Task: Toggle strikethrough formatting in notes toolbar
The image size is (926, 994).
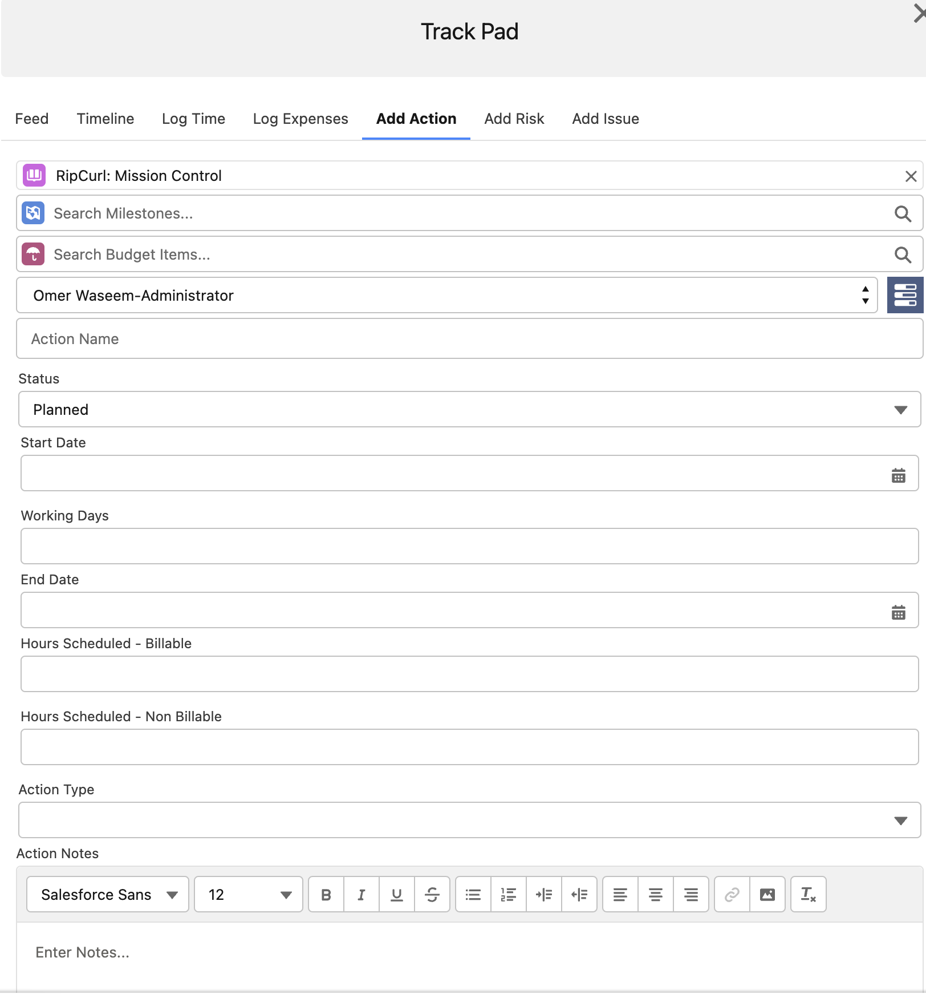Action: coord(432,895)
